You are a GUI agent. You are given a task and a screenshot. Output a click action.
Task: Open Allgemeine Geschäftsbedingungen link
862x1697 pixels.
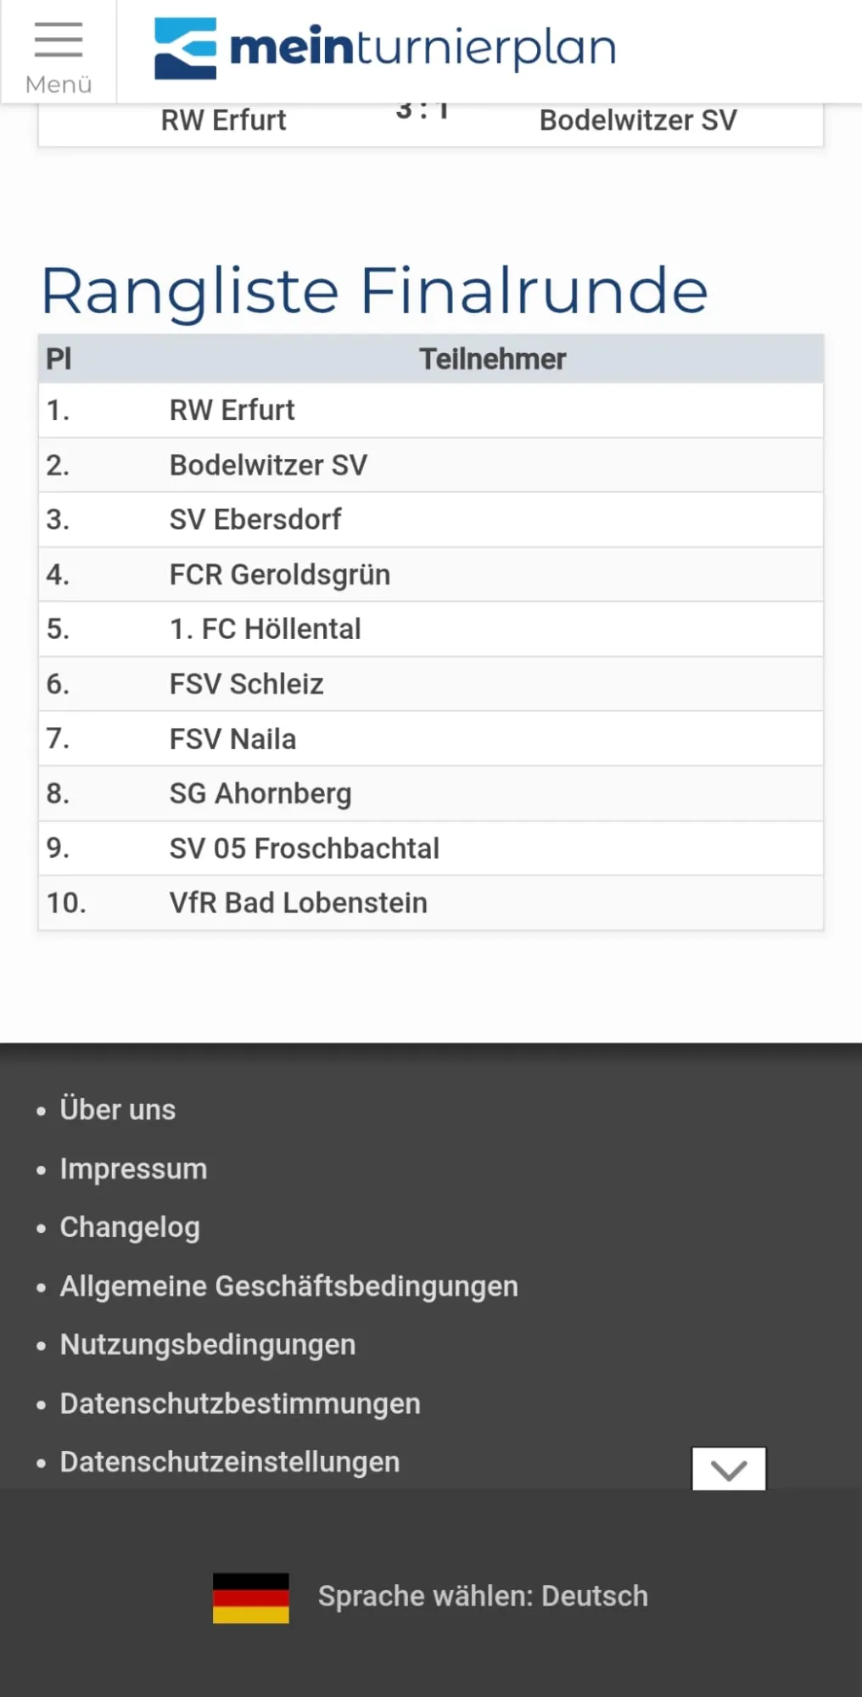pyautogui.click(x=288, y=1286)
